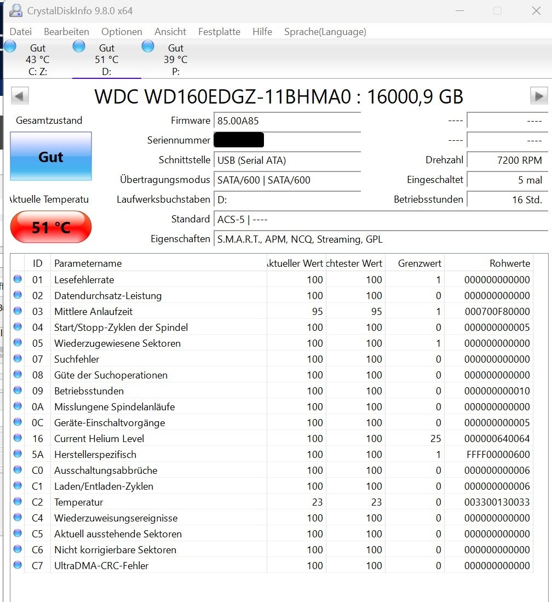The height and width of the screenshot is (602, 552).
Task: Click the blue status orb for drive P:
Action: 148,46
